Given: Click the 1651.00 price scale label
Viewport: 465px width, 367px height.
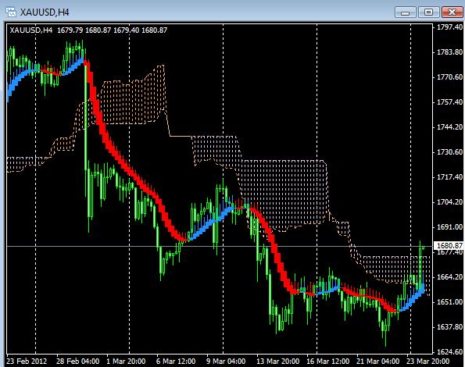Looking at the screenshot, I should click(449, 302).
